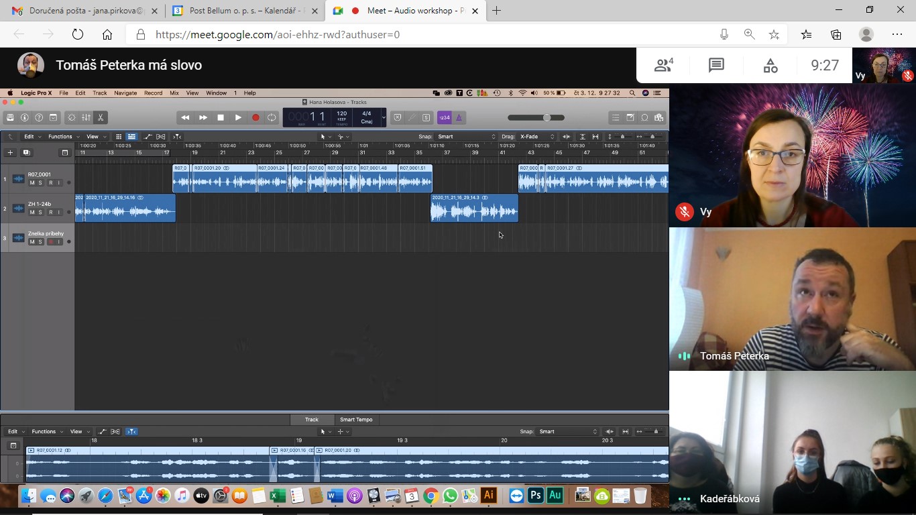Toggle record enable on Znelka pribehy track
This screenshot has width=916, height=515.
[50, 242]
